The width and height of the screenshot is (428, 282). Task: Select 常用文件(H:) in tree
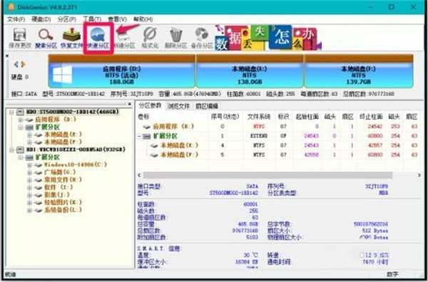point(63,179)
